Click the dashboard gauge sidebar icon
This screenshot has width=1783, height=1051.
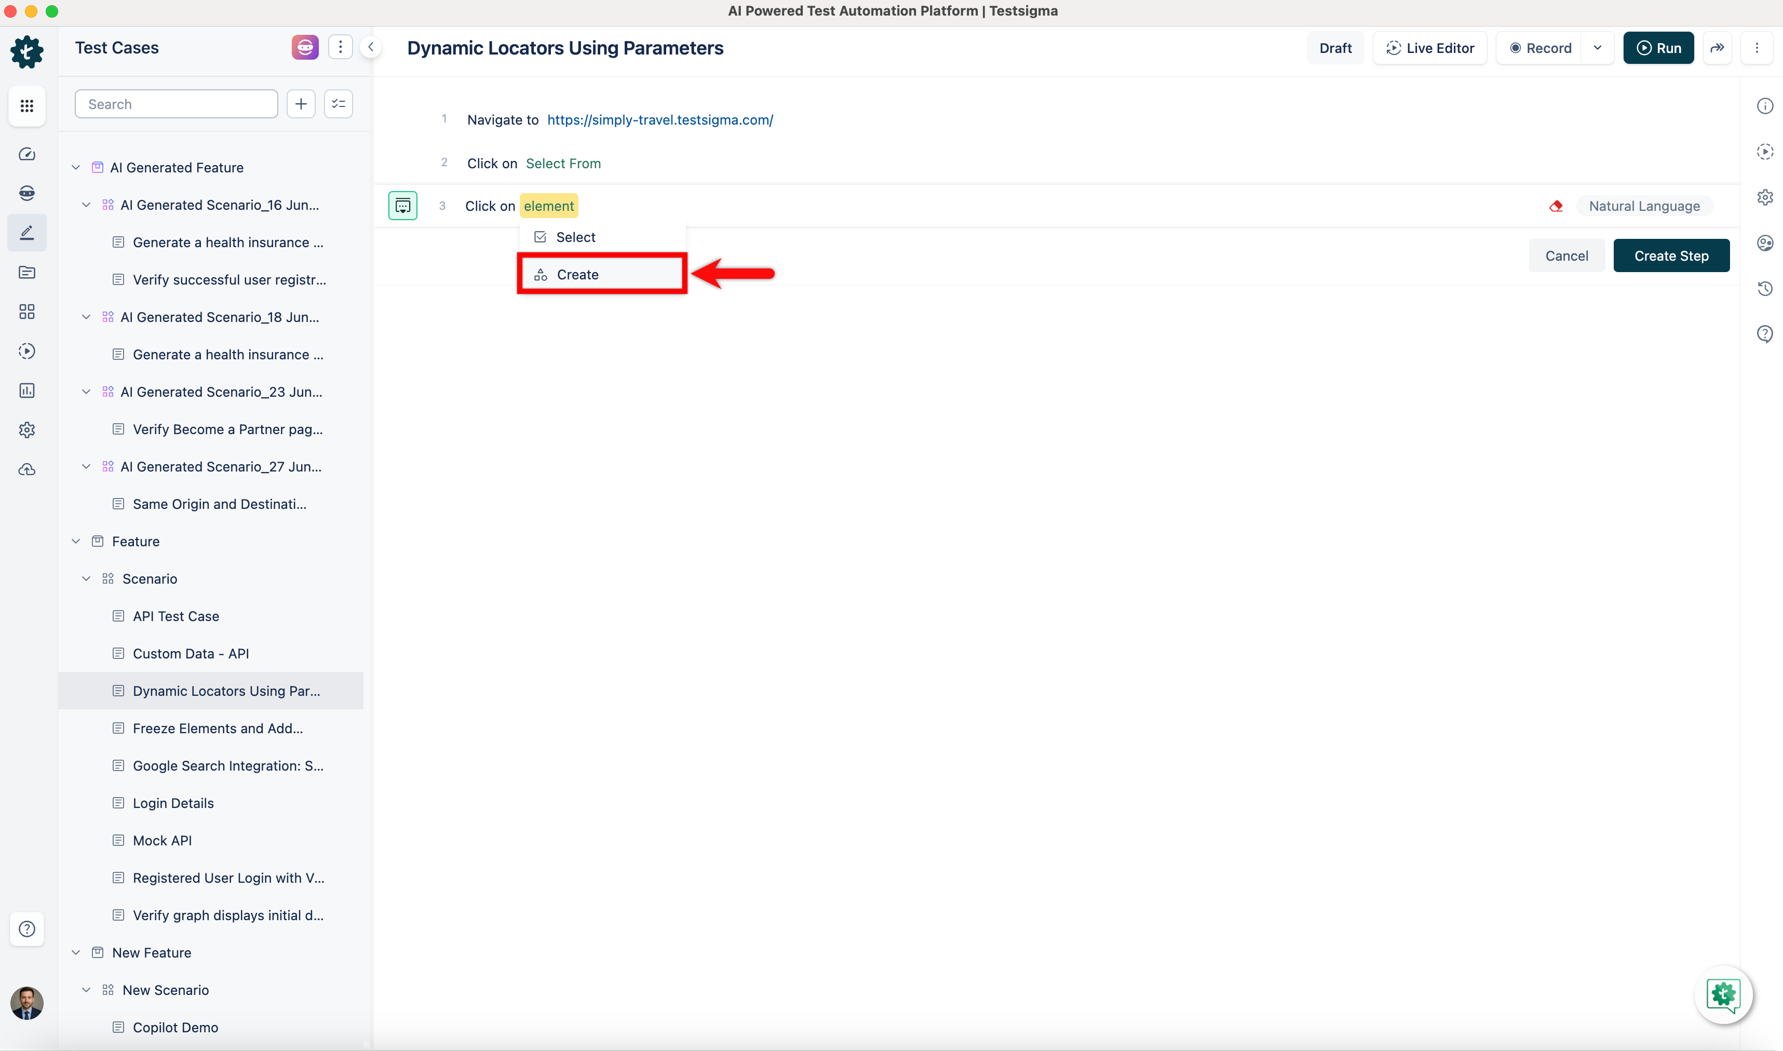pos(27,154)
